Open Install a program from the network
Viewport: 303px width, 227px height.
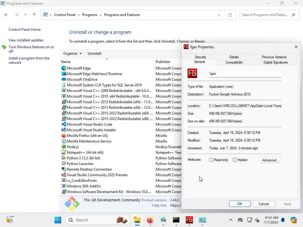point(29,60)
